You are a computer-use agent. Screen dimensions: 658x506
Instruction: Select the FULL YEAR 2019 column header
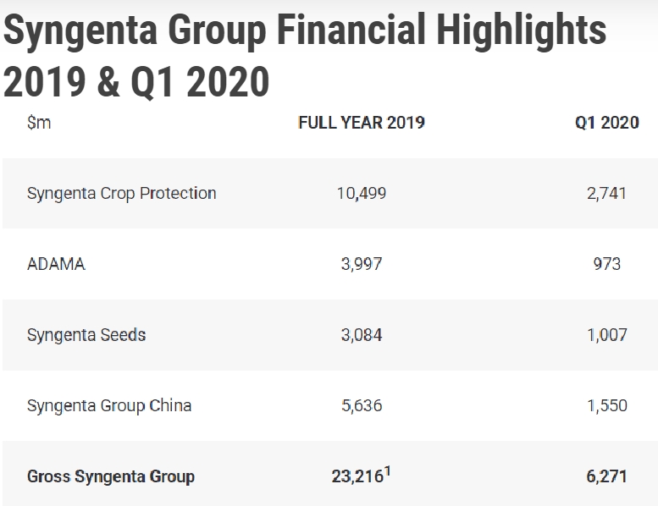point(362,123)
